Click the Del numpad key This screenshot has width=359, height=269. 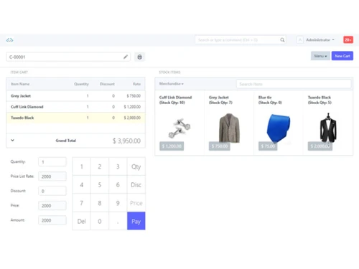(x=82, y=221)
